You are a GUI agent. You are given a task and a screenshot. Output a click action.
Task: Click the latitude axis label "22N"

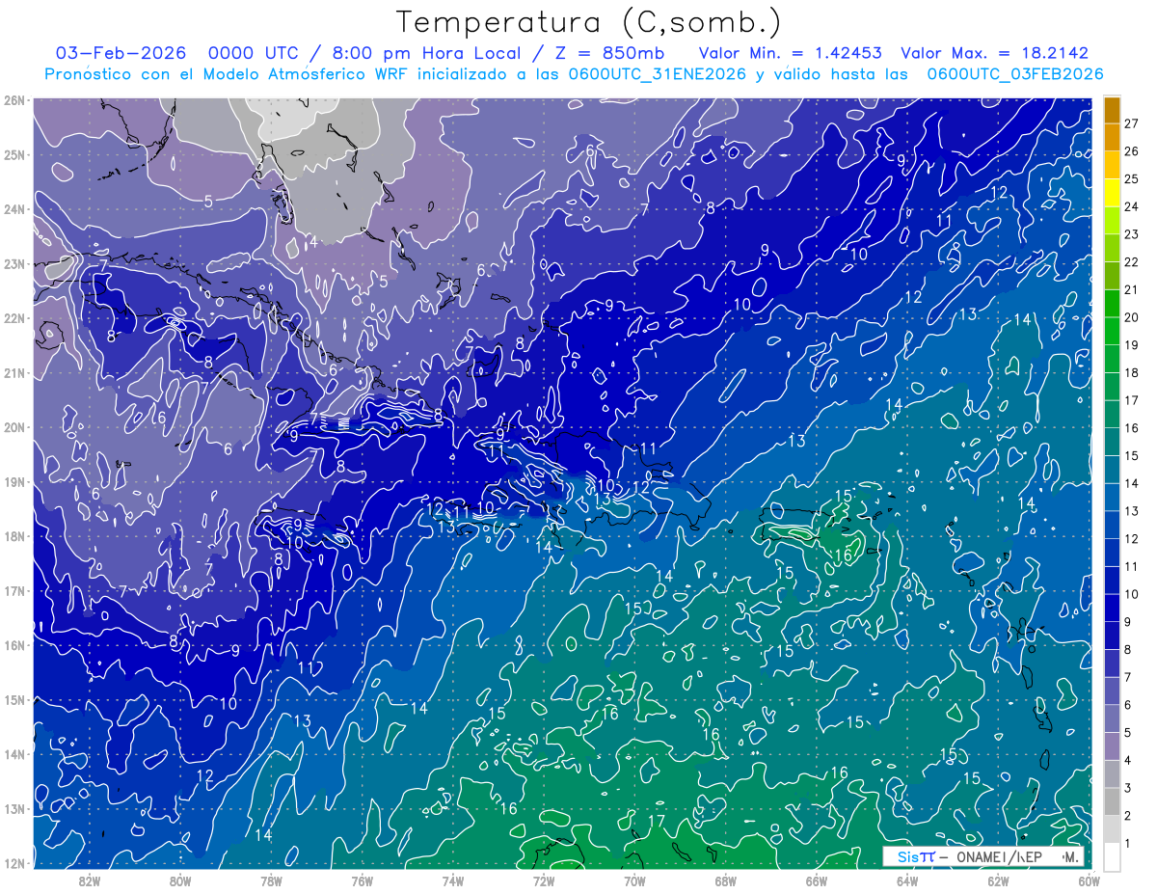click(14, 318)
